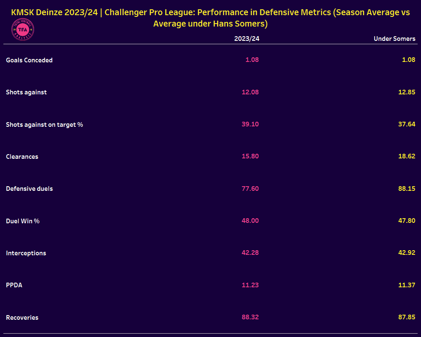Select the Under Somers column header
421x337 pixels.
[x=394, y=39]
